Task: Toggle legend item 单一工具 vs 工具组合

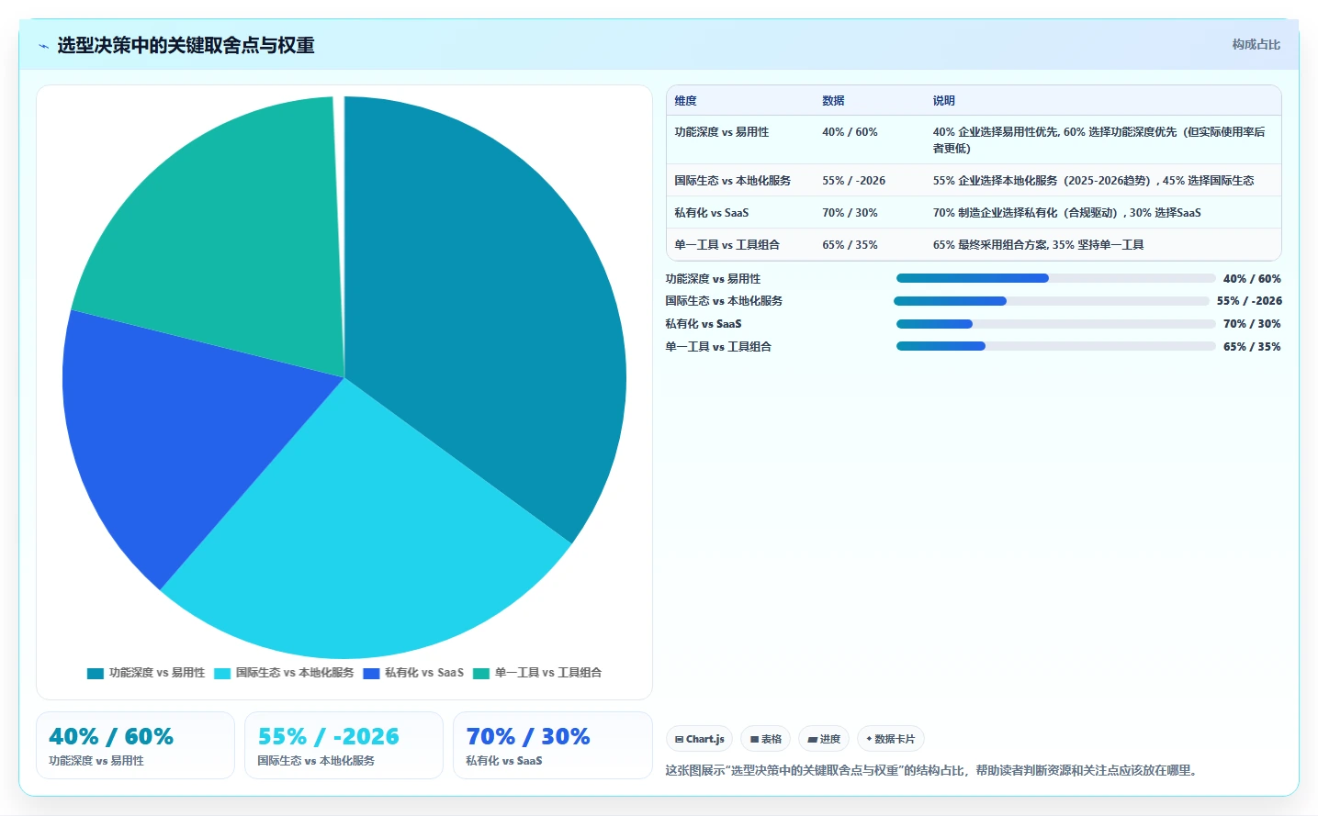Action: [x=537, y=673]
